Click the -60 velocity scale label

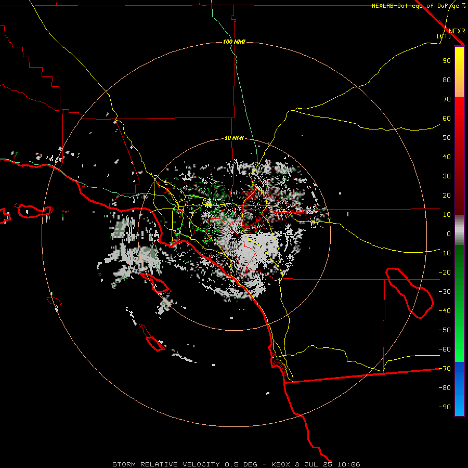(x=445, y=349)
